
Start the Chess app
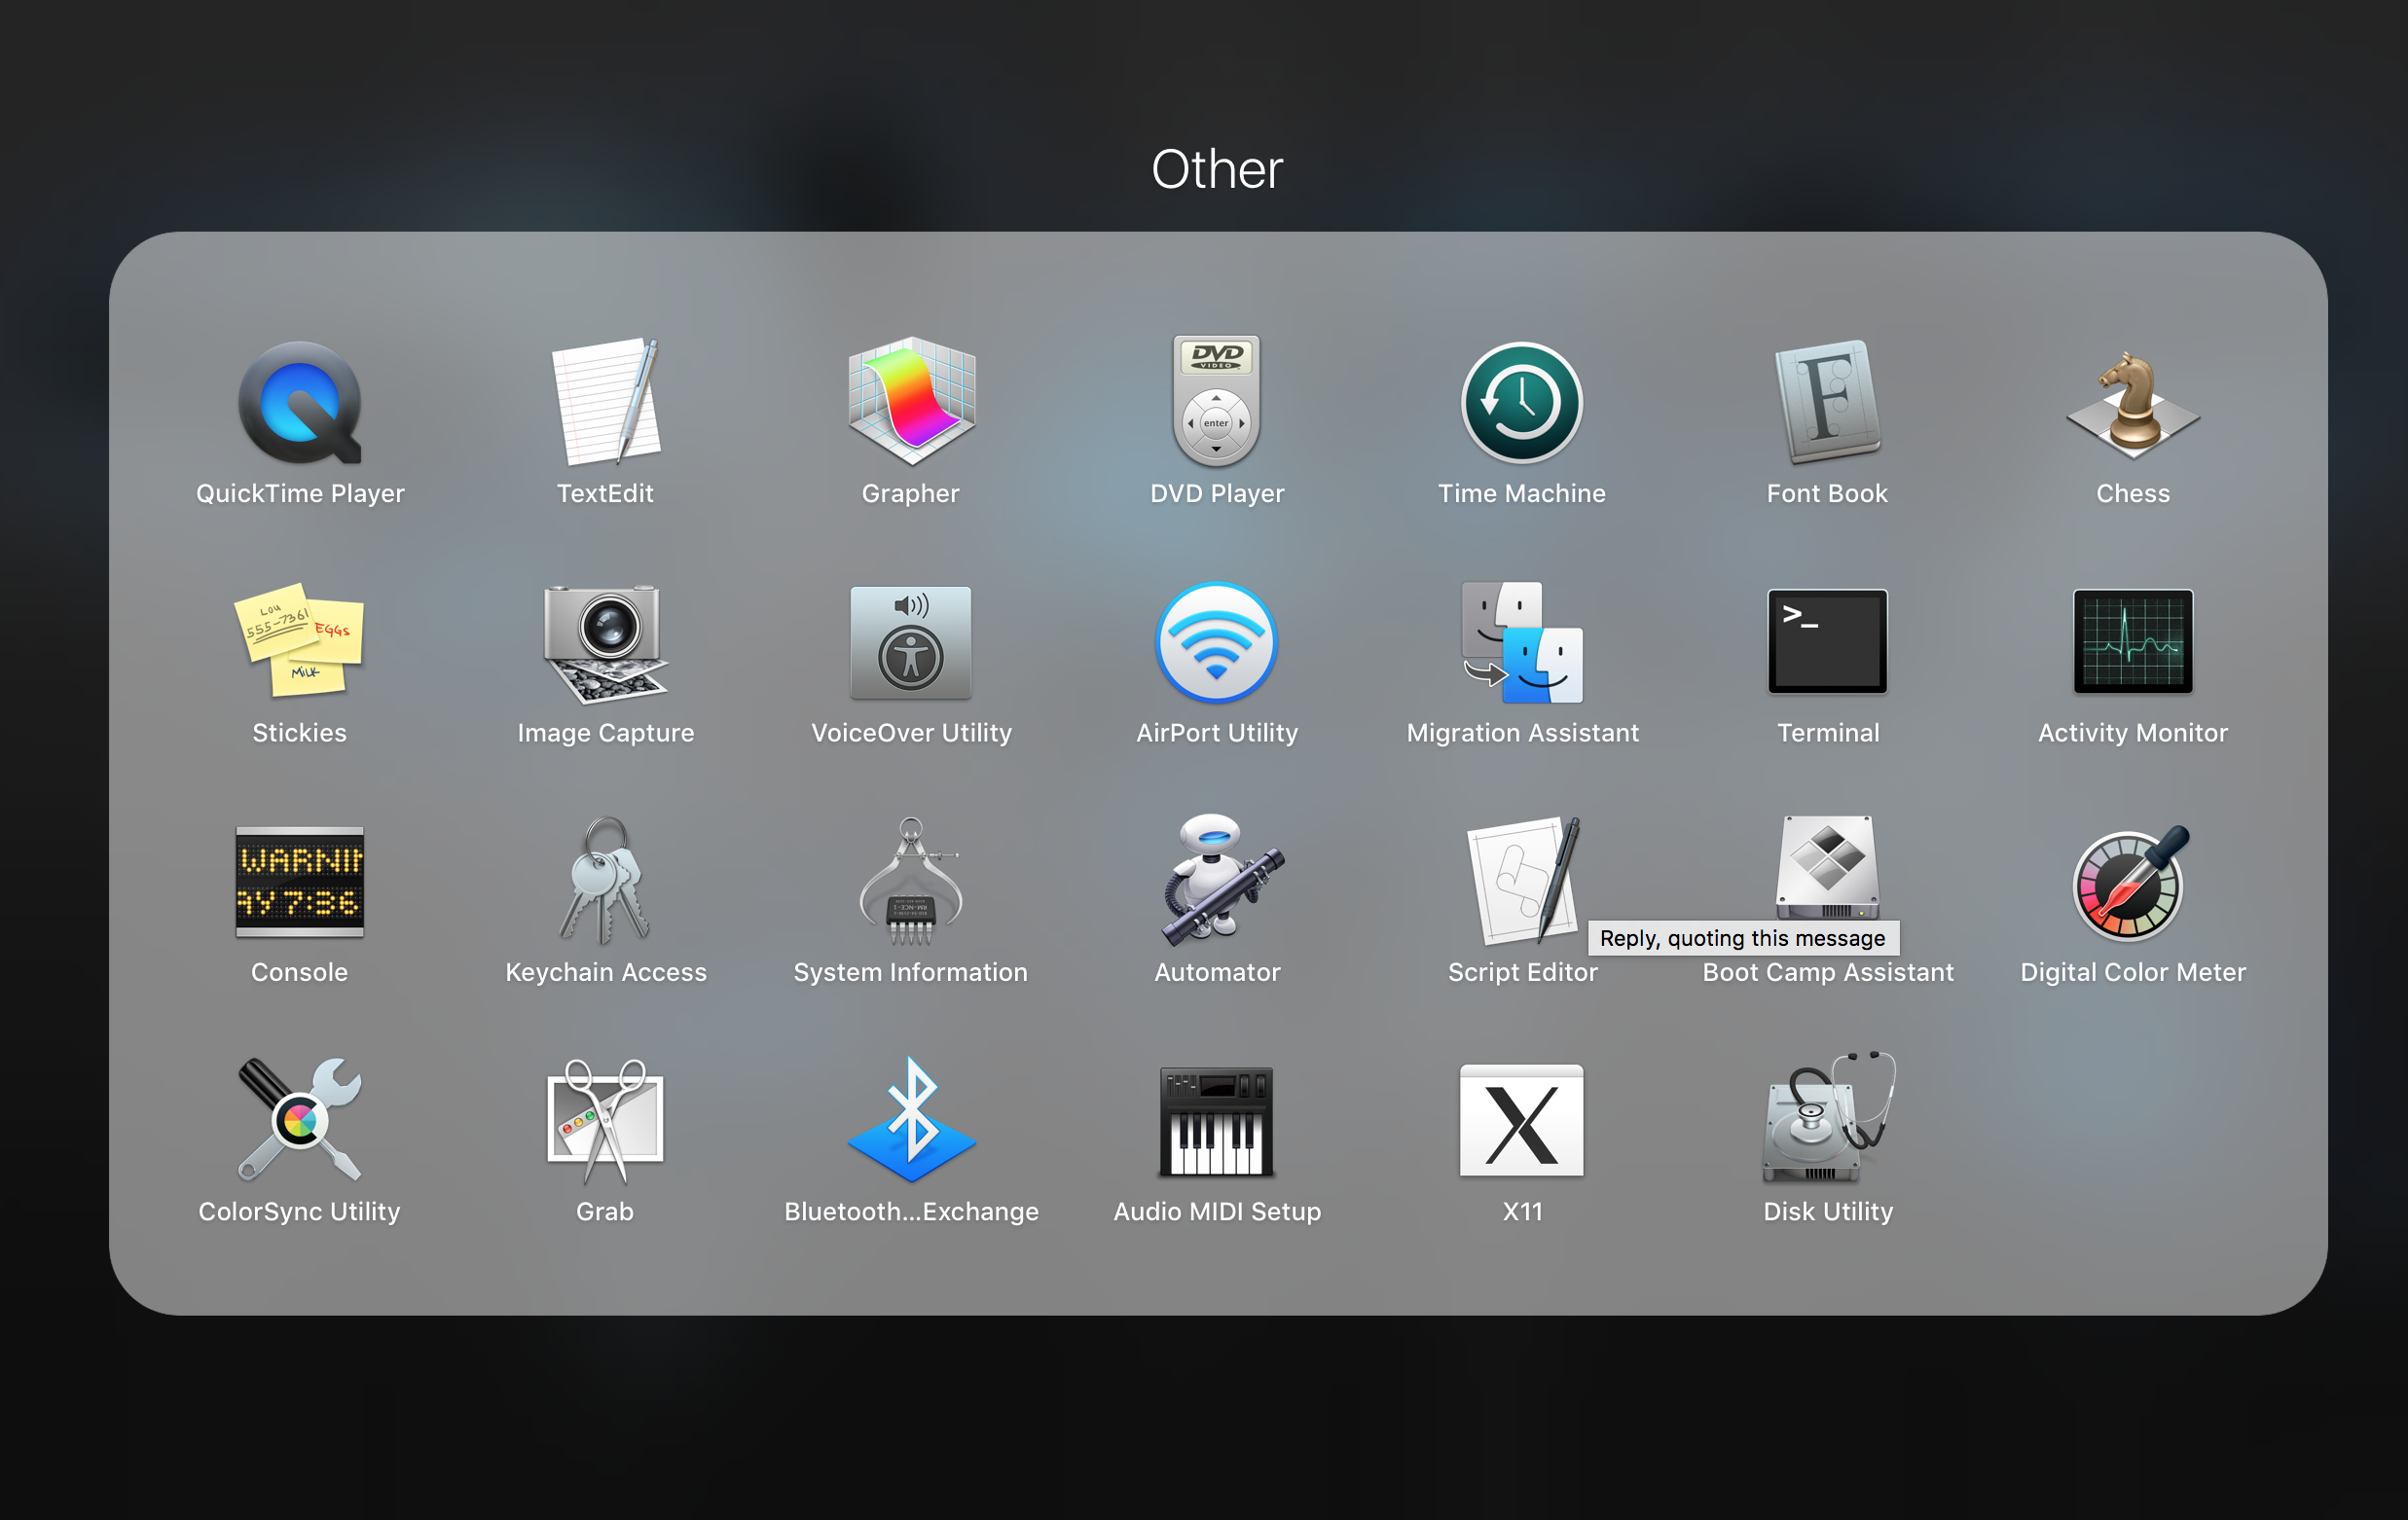2133,405
